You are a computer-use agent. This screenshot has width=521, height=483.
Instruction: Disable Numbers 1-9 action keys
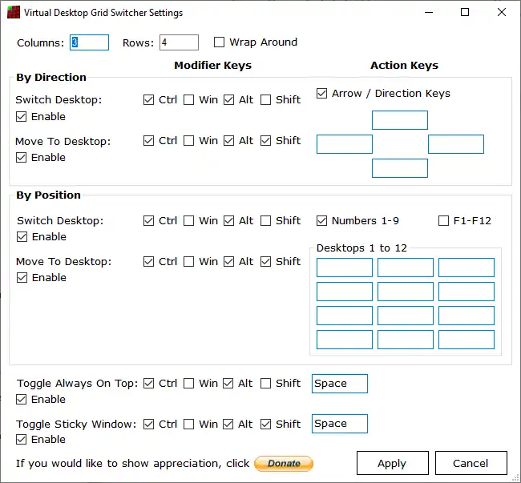[322, 221]
